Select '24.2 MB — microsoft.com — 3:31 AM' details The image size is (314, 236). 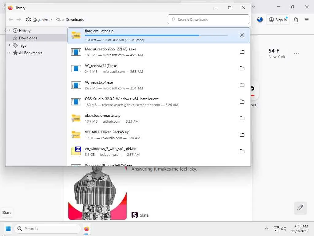point(114,88)
